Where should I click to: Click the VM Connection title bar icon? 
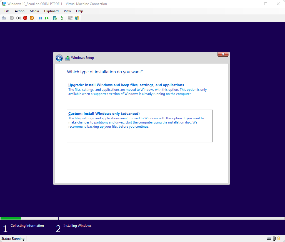click(4, 4)
